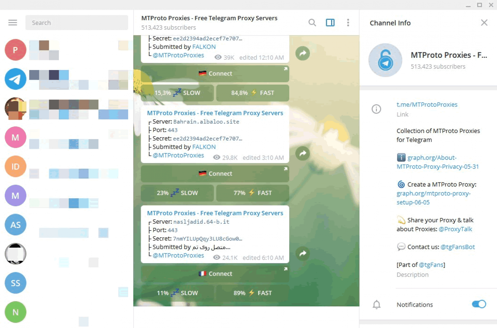Search within the channel using magnifier icon

pos(312,23)
